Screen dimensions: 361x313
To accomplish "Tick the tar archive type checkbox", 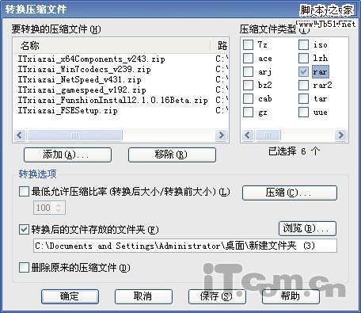I will point(303,98).
